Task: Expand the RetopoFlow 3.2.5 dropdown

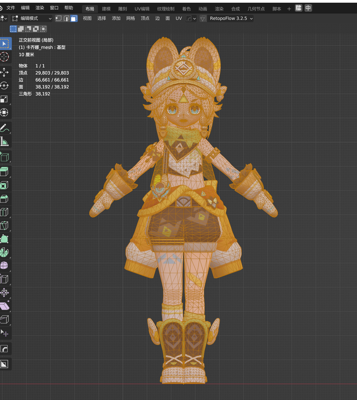Action: [x=230, y=19]
